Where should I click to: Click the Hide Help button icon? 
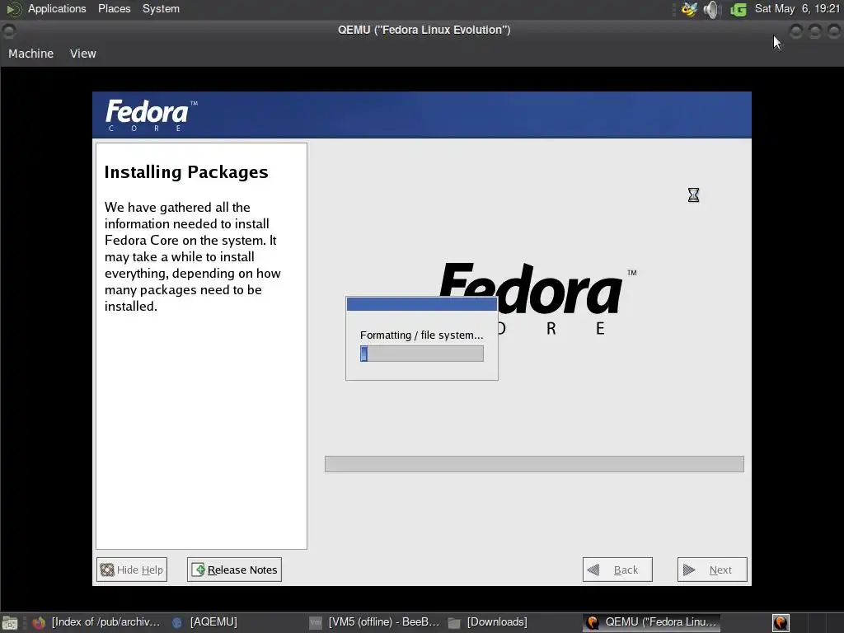pyautogui.click(x=108, y=570)
